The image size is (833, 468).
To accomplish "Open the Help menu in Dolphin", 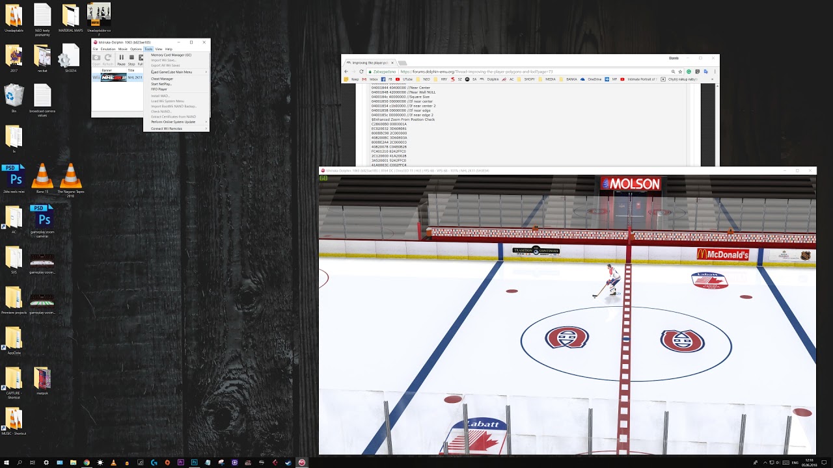I will click(169, 49).
